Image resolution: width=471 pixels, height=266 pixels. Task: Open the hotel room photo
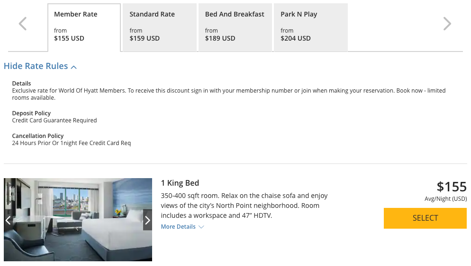78,220
